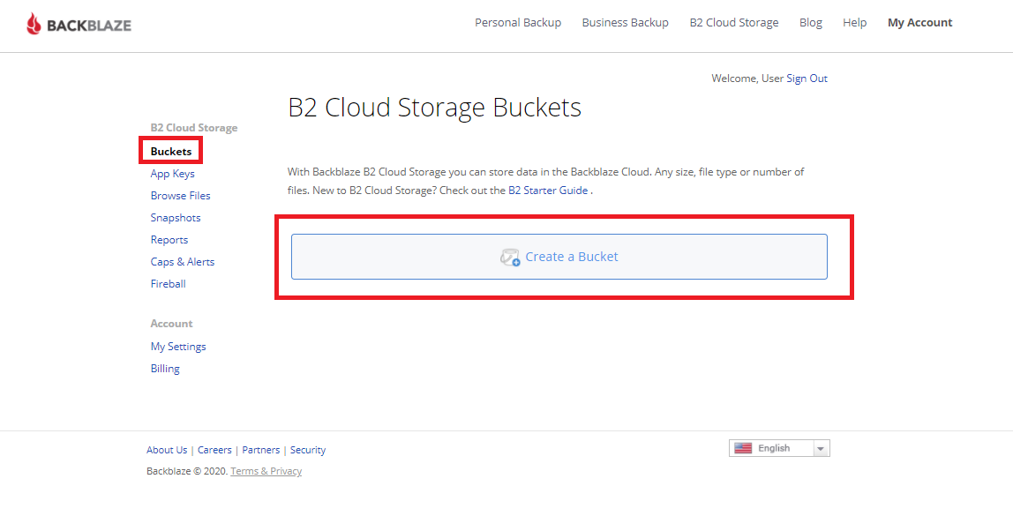Viewport: 1013px width, 531px height.
Task: Click the Terms & Privacy footer link
Action: click(266, 471)
